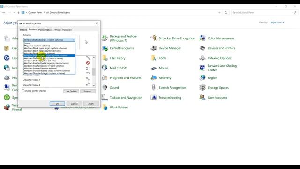Enable pointer shadow checkbox
300x169 pixels.
(x=23, y=91)
